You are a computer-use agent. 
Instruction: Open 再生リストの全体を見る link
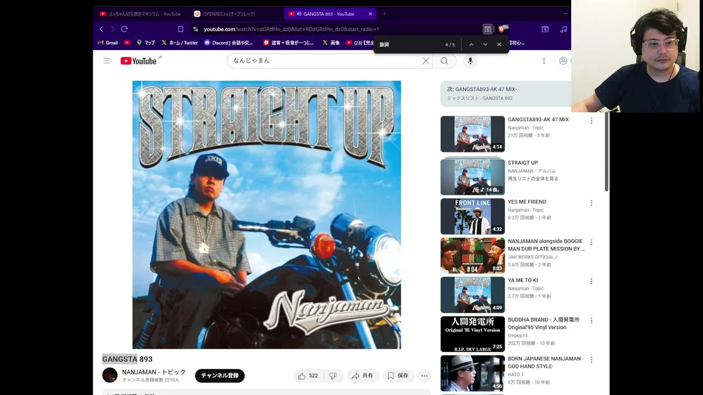click(533, 179)
